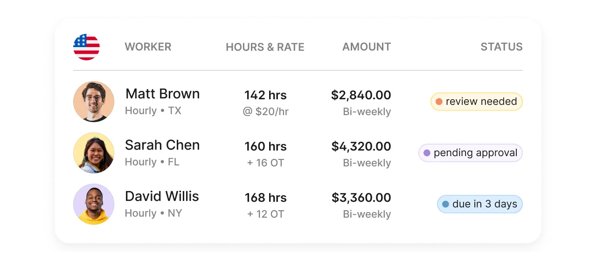Sort by the HOURS & RATE header
This screenshot has width=597, height=261.
pyautogui.click(x=265, y=47)
